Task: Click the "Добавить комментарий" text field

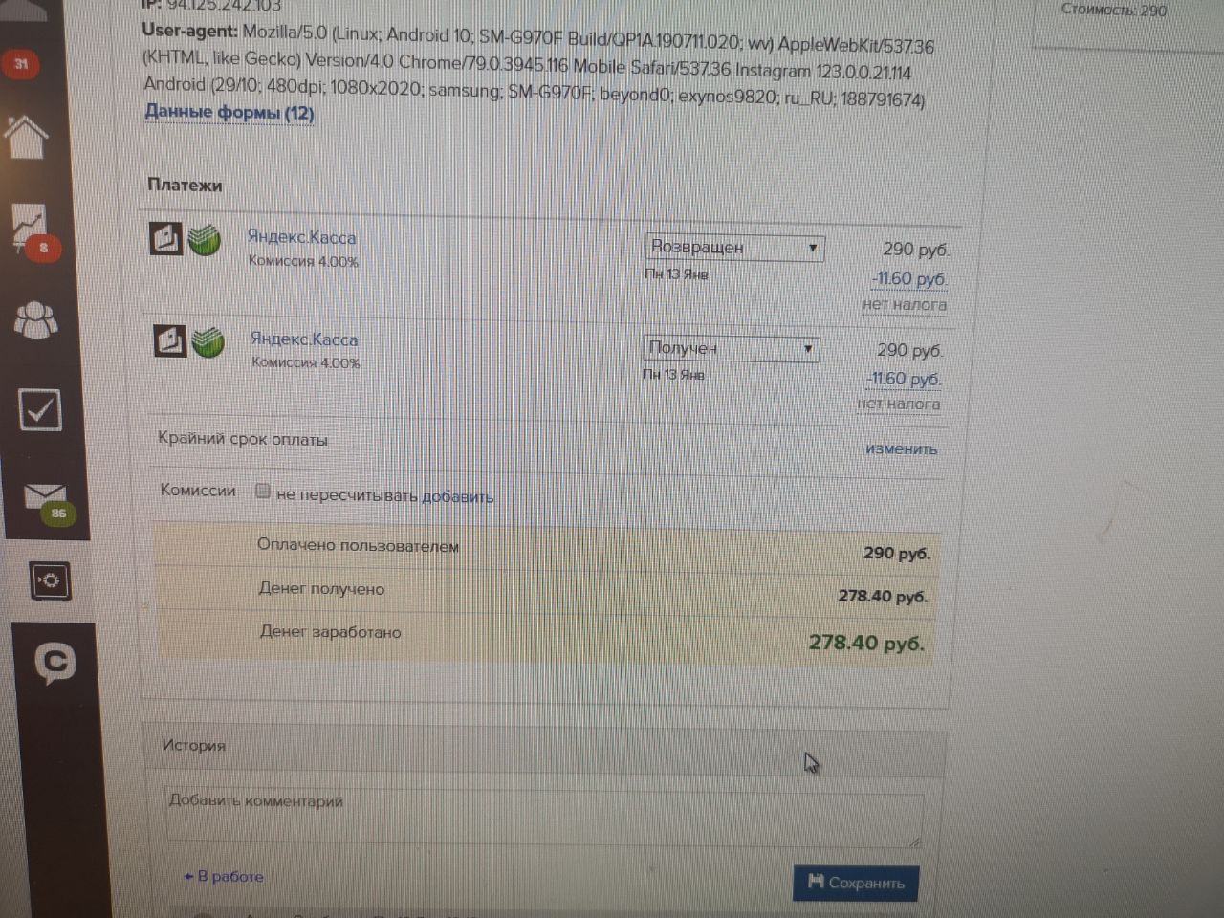Action: pyautogui.click(x=543, y=818)
